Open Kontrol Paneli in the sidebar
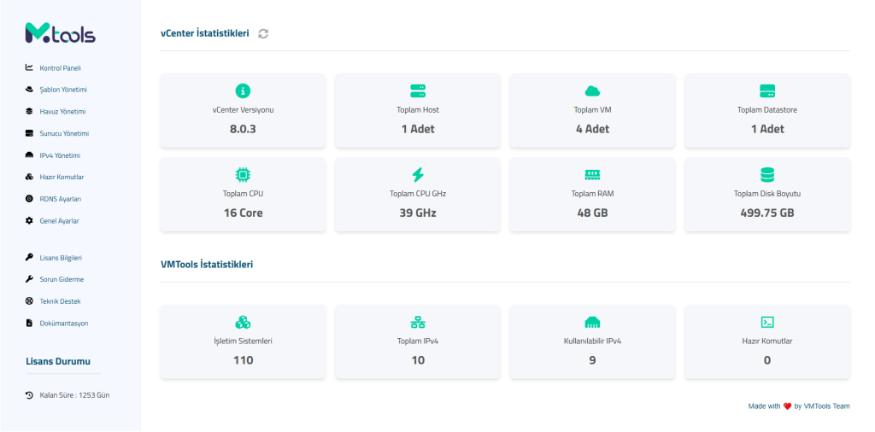The image size is (875, 432). (x=60, y=67)
